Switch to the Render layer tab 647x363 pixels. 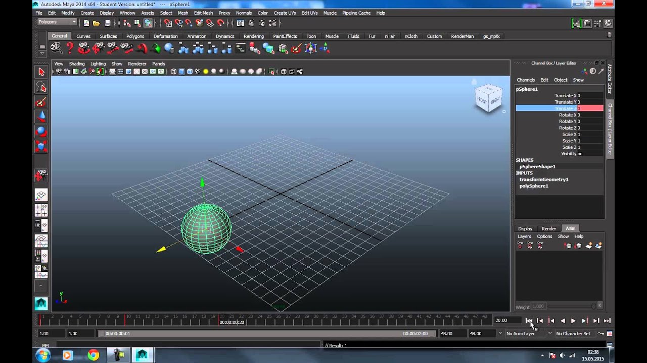(549, 228)
